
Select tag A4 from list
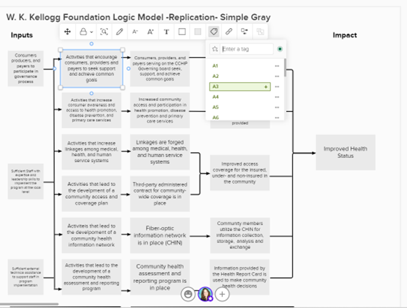240,97
